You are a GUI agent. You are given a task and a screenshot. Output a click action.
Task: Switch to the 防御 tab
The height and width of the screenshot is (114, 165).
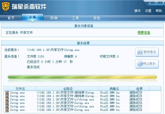click(x=54, y=18)
